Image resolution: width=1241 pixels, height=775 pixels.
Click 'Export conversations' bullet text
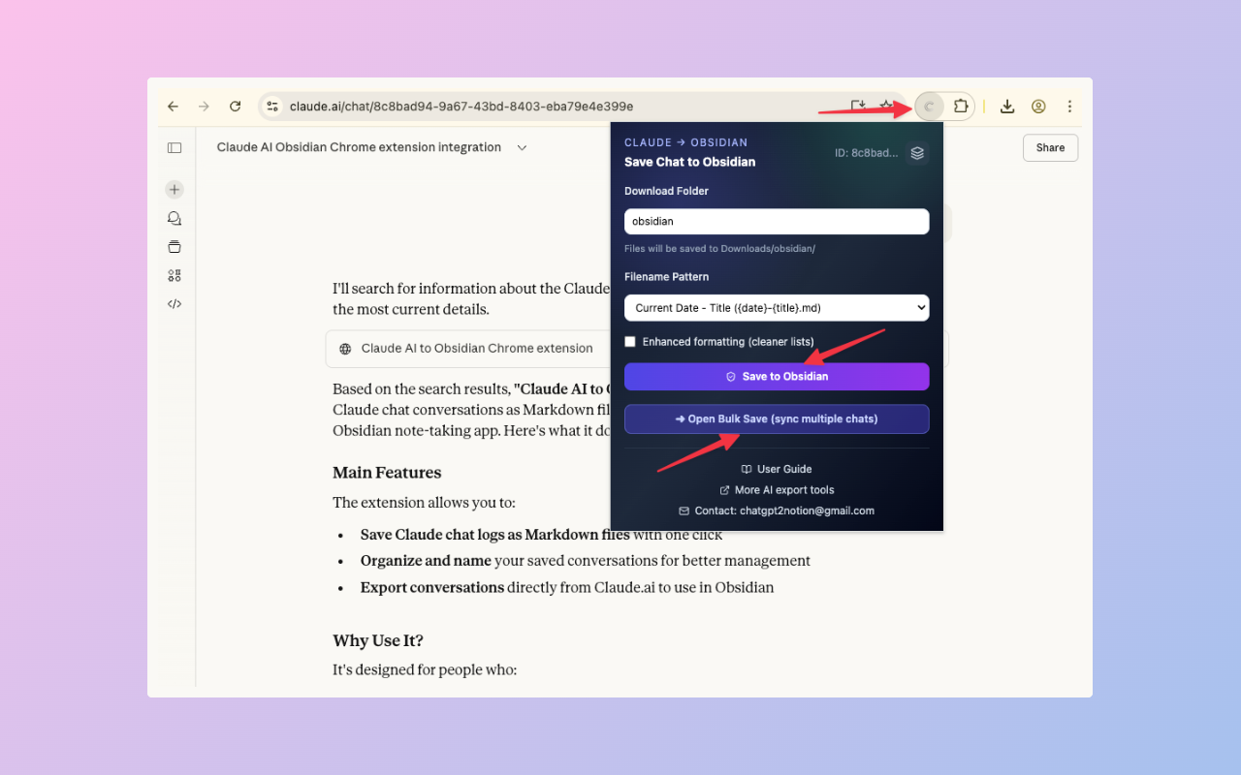(x=432, y=587)
